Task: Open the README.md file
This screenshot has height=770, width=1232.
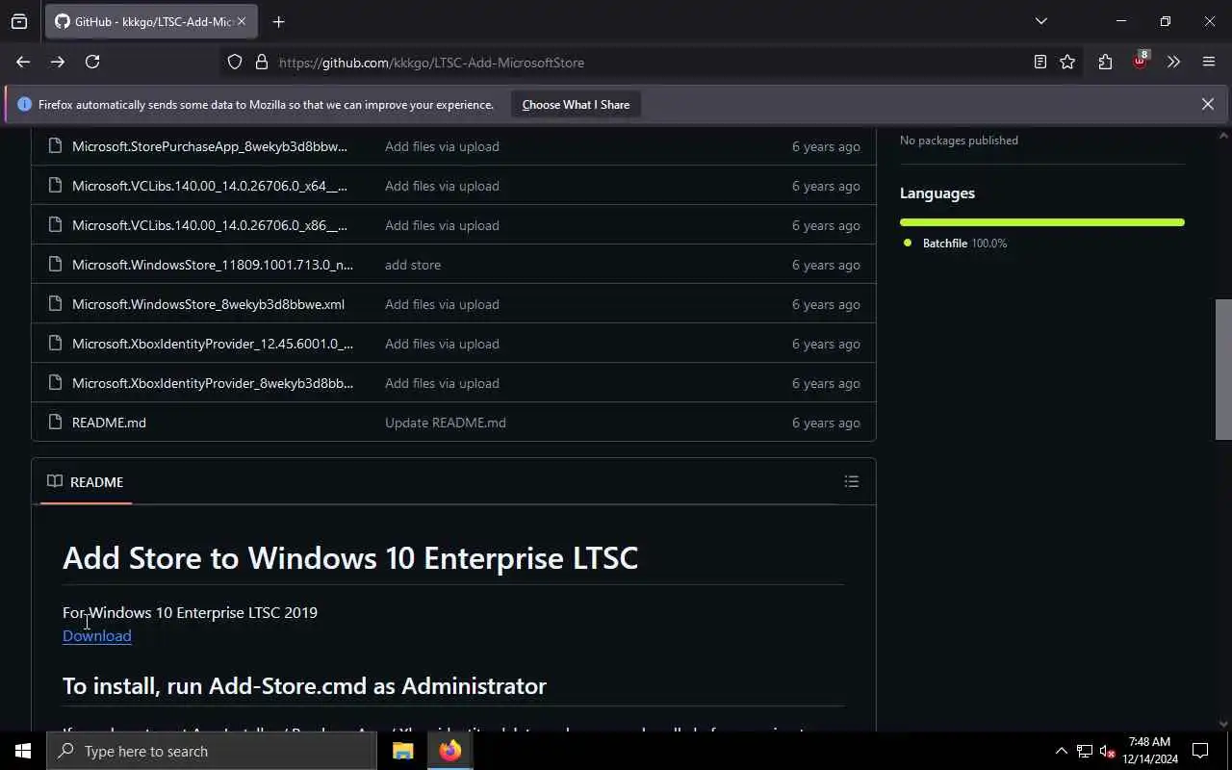Action: click(109, 423)
